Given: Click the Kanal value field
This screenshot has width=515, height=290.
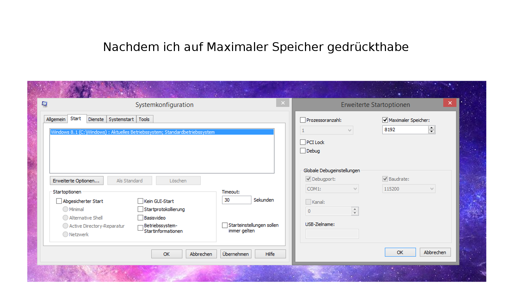Looking at the screenshot, I should [x=329, y=211].
